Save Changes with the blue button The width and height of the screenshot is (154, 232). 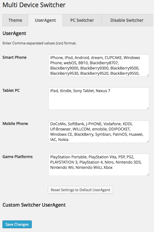click(x=17, y=224)
